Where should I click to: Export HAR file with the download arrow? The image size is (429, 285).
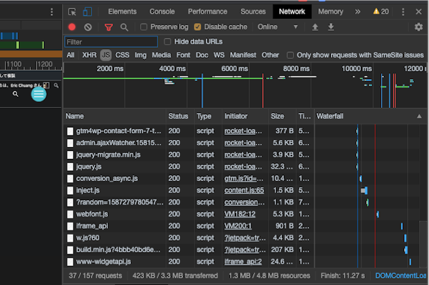[x=331, y=27]
